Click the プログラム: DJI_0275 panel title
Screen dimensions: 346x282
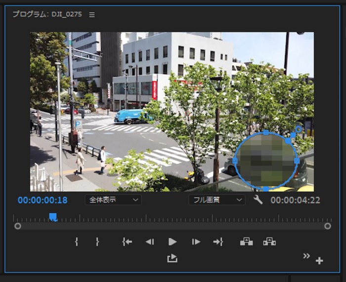pyautogui.click(x=47, y=14)
